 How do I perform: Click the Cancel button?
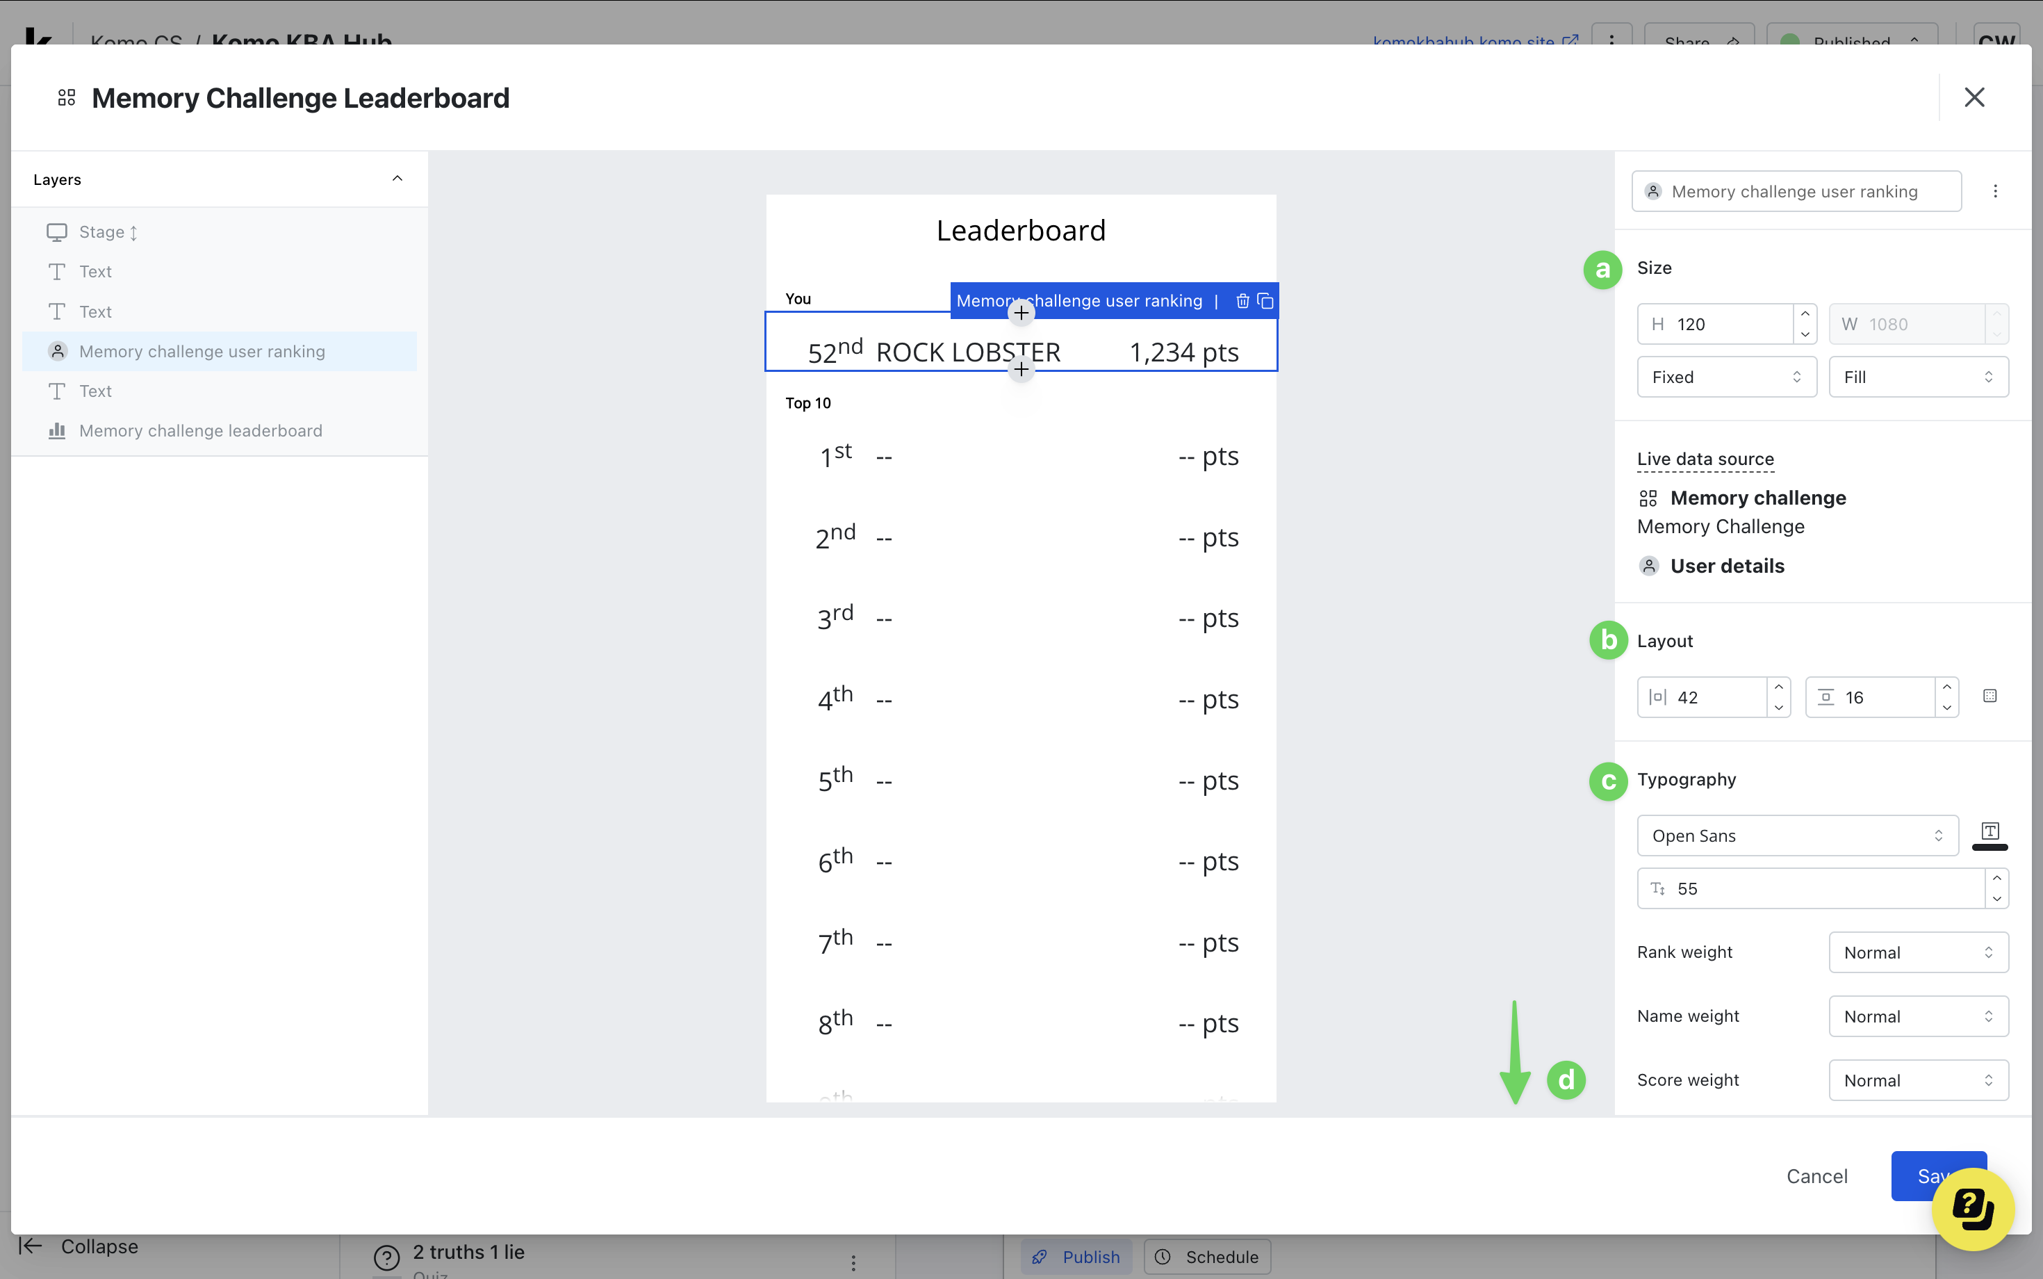point(1816,1176)
